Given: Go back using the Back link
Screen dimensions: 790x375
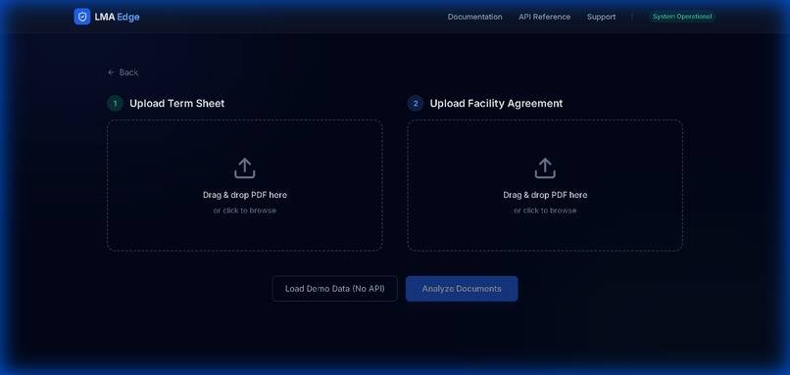Looking at the screenshot, I should 123,72.
